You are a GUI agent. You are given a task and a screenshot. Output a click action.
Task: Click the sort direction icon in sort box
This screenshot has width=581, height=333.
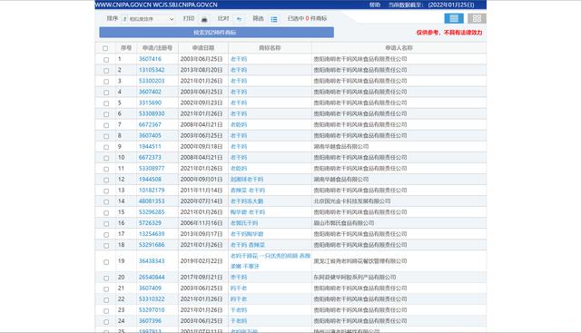[x=125, y=19]
